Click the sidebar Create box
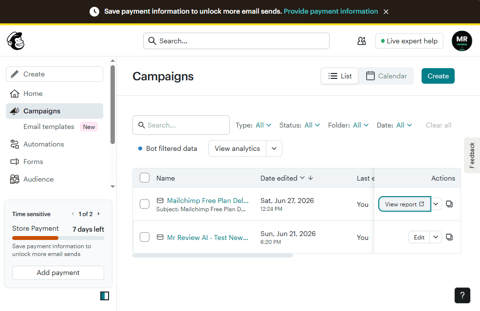The height and width of the screenshot is (311, 480). click(55, 74)
